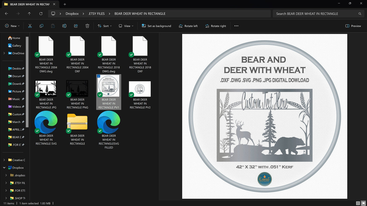Select BEAR DEER WHEAT IN RECTANGLE 2018 DXF file
The image size is (367, 206).
pos(140,54)
